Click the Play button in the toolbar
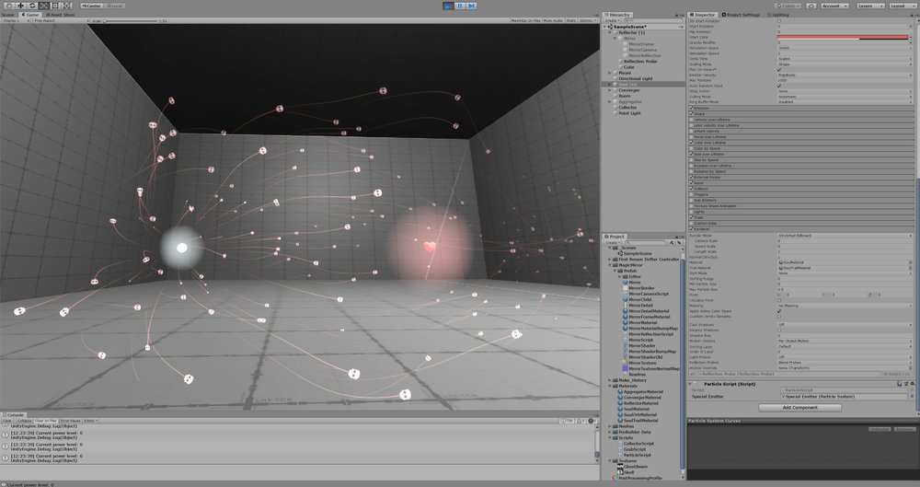 [x=448, y=6]
